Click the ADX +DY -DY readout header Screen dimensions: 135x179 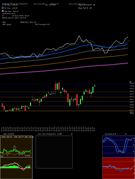[17, 137]
